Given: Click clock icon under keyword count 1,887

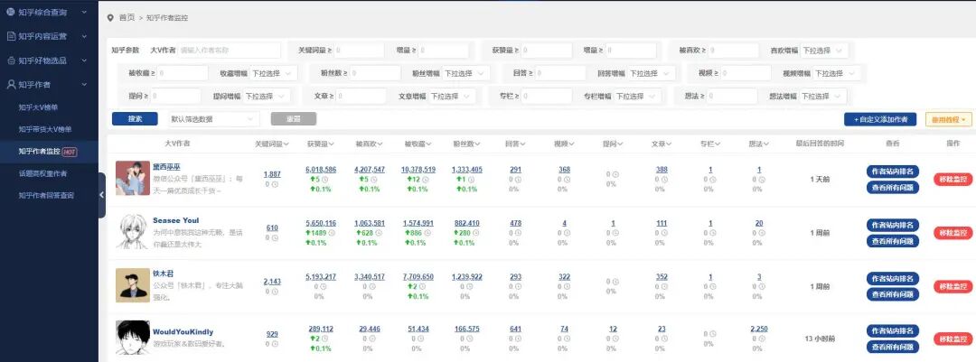Looking at the screenshot, I should click(x=275, y=184).
